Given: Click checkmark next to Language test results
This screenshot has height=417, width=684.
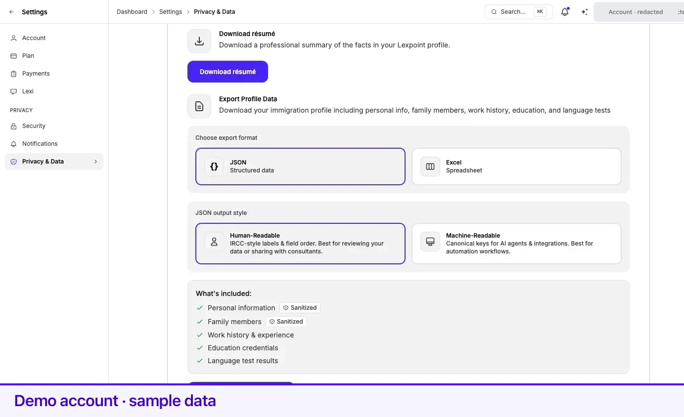Looking at the screenshot, I should (x=200, y=361).
